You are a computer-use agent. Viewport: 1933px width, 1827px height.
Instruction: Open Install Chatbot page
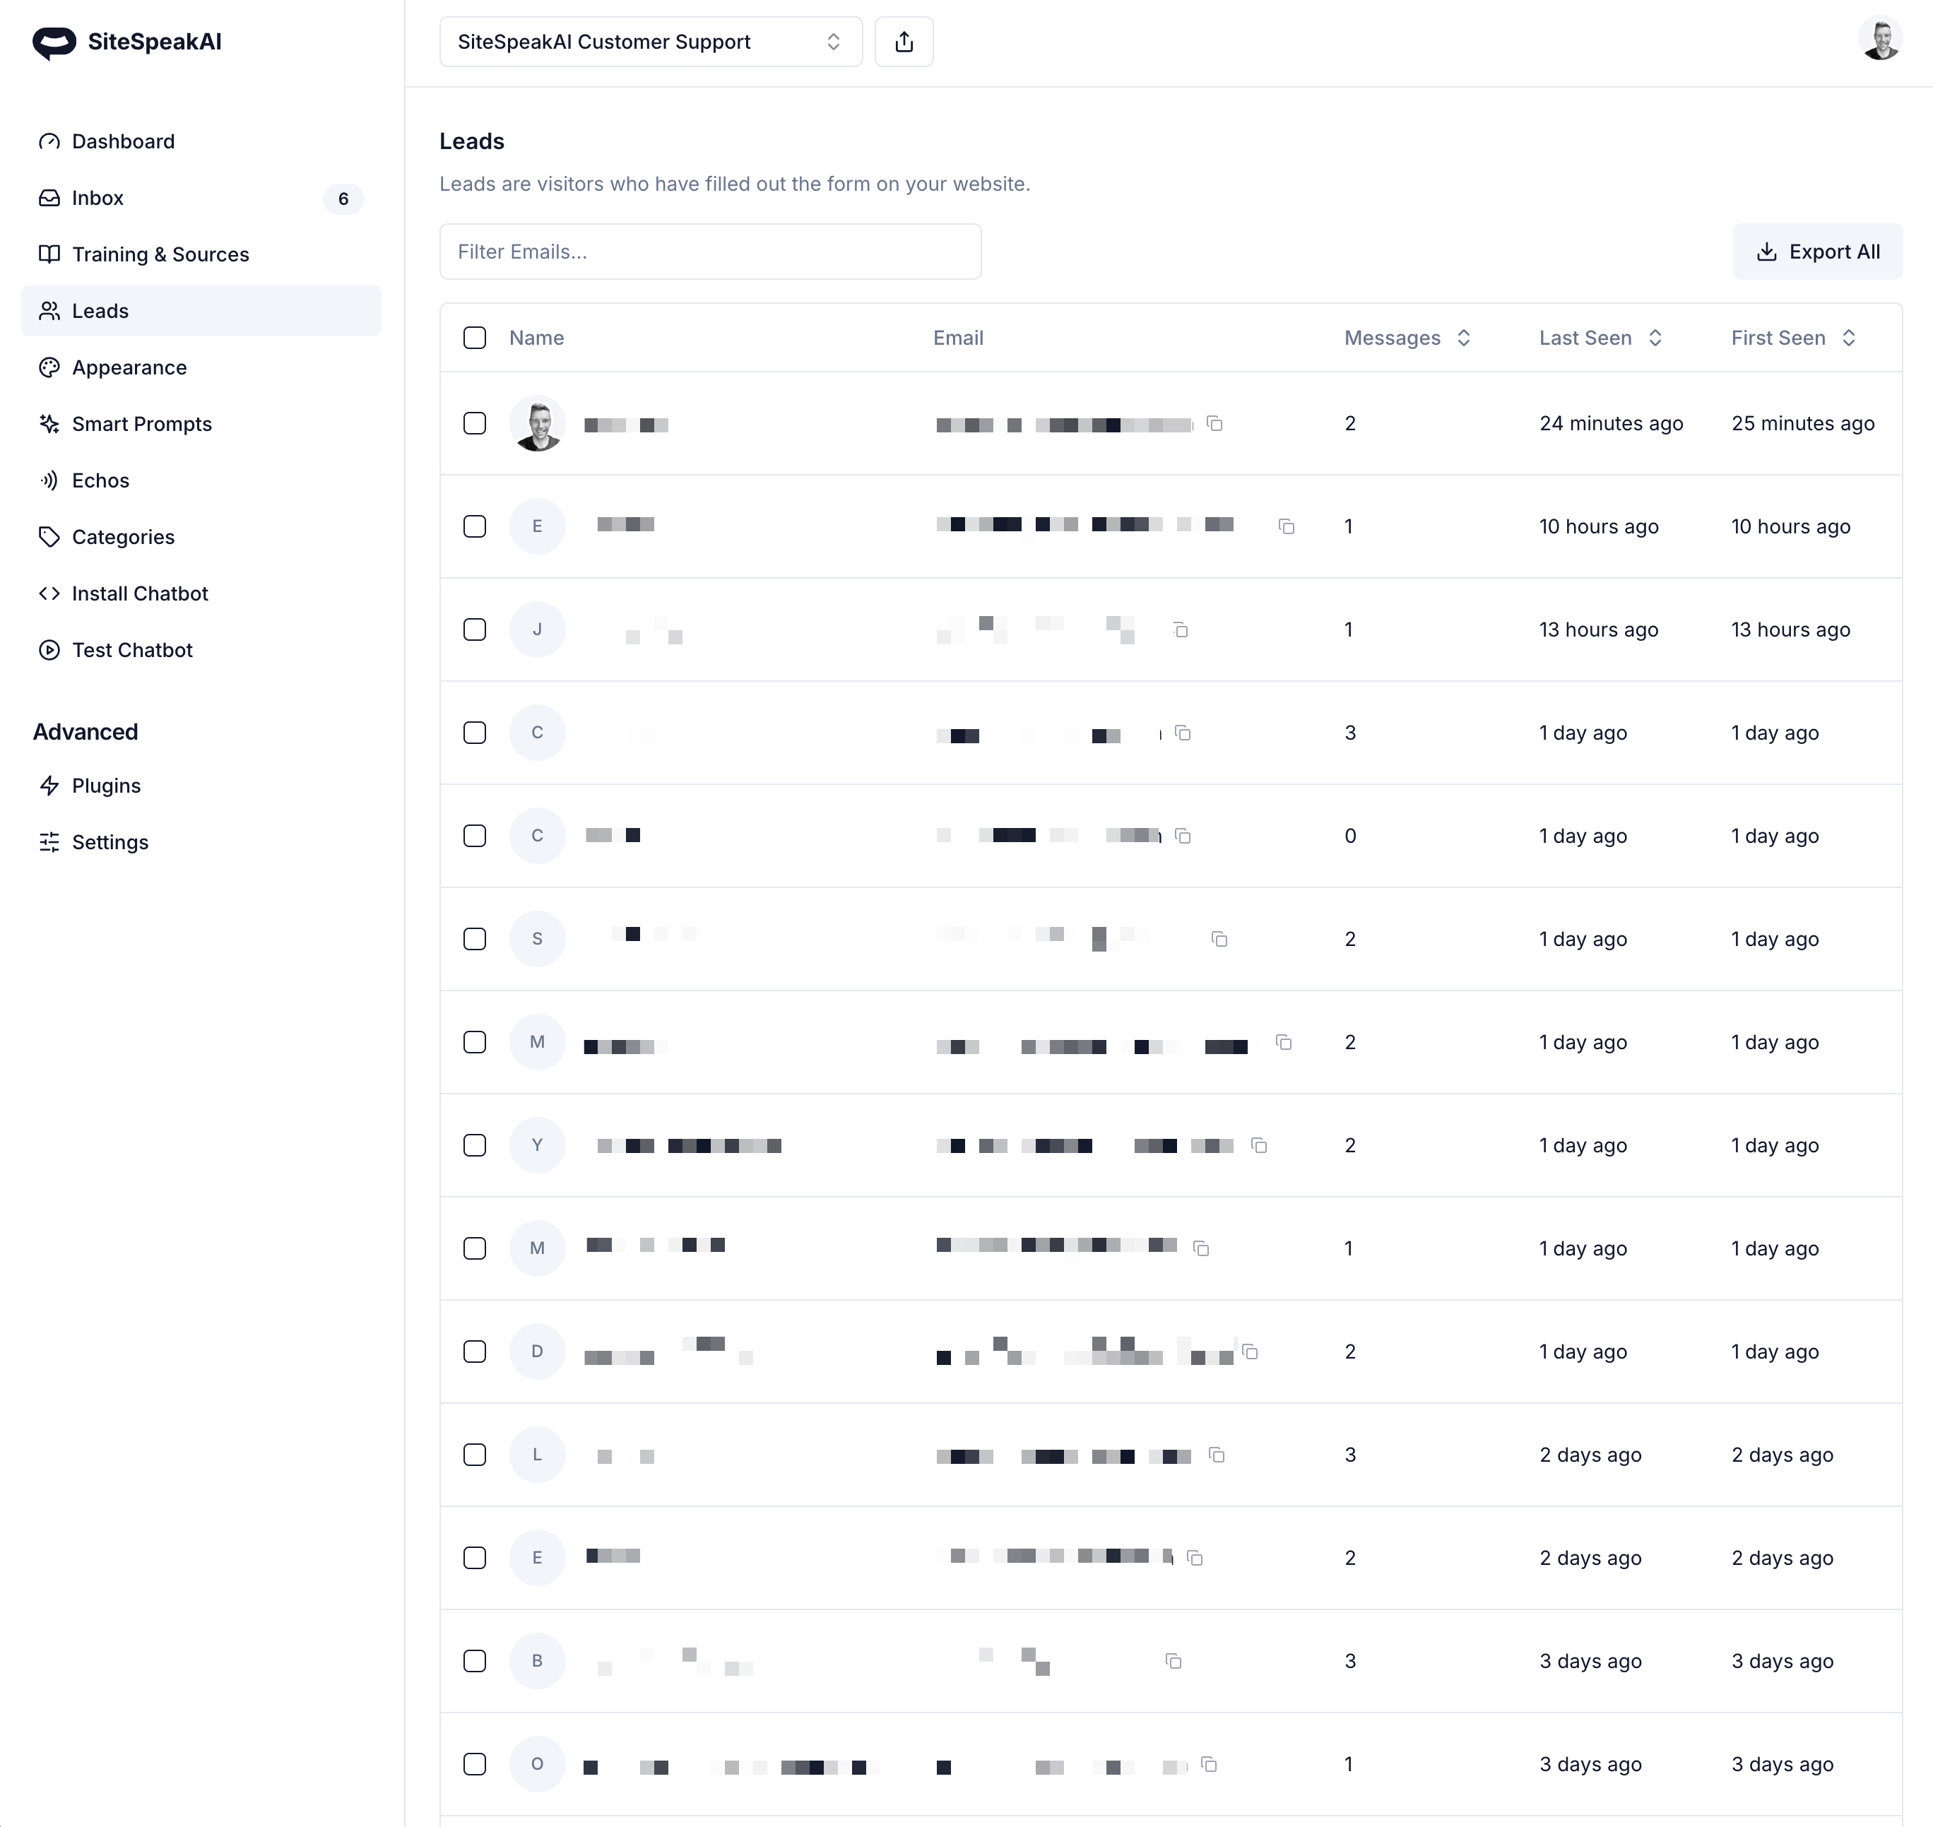(x=139, y=593)
